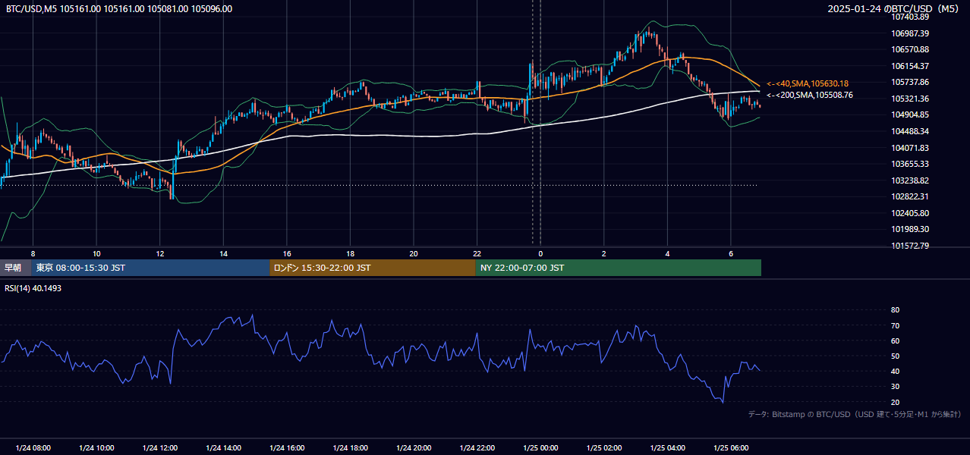Click the 1/25 00:00 time axis label

(x=540, y=448)
